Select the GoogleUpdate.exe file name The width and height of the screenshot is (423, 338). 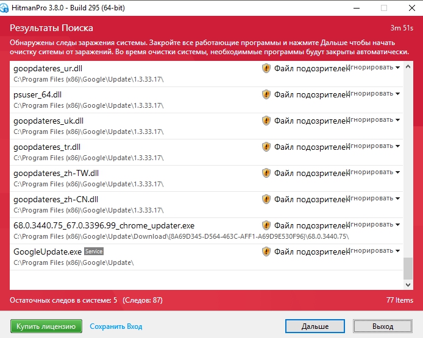click(48, 252)
